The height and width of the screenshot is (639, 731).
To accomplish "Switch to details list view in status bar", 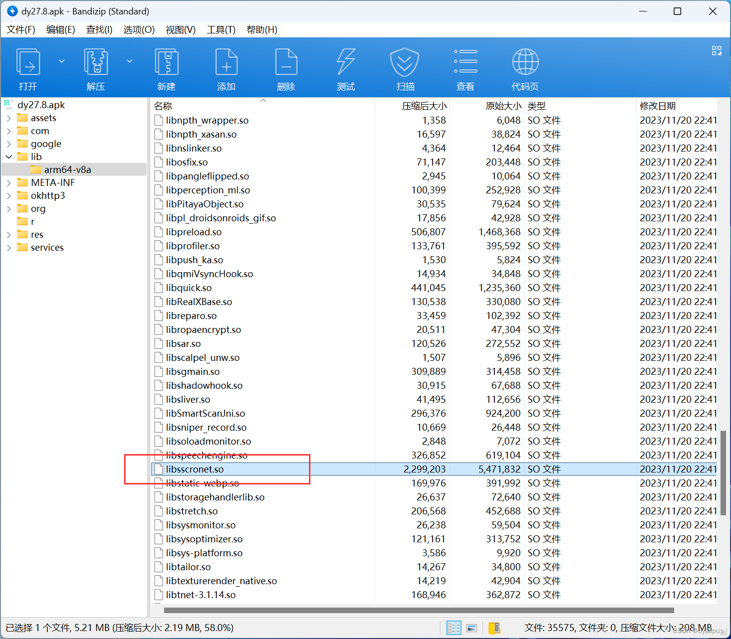I will [x=454, y=628].
